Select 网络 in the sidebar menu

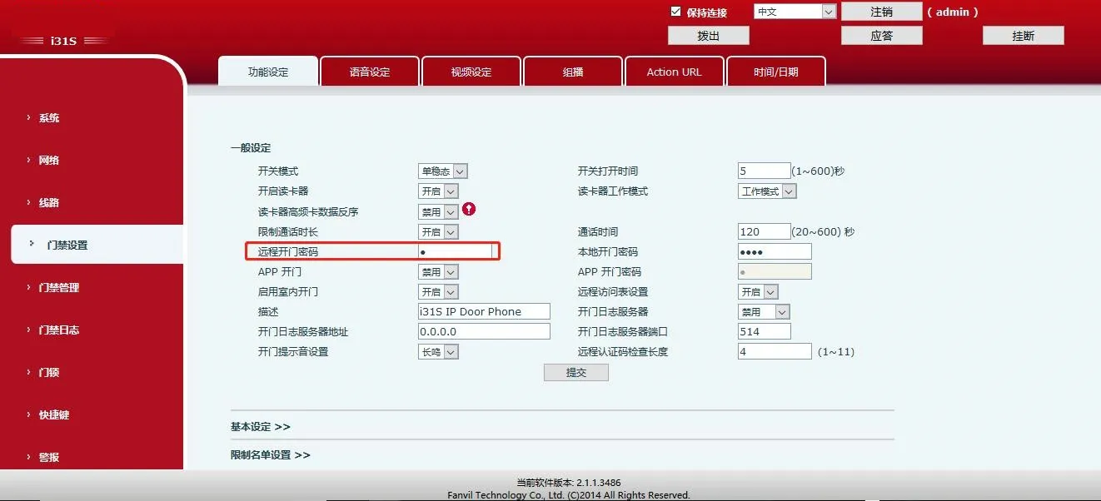(47, 160)
